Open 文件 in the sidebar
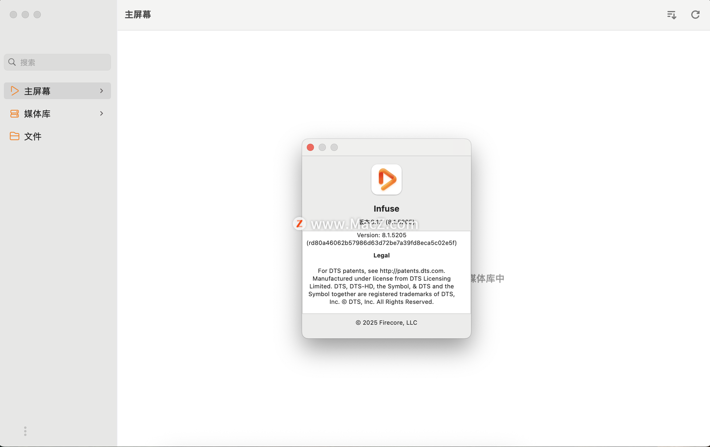 [x=57, y=136]
